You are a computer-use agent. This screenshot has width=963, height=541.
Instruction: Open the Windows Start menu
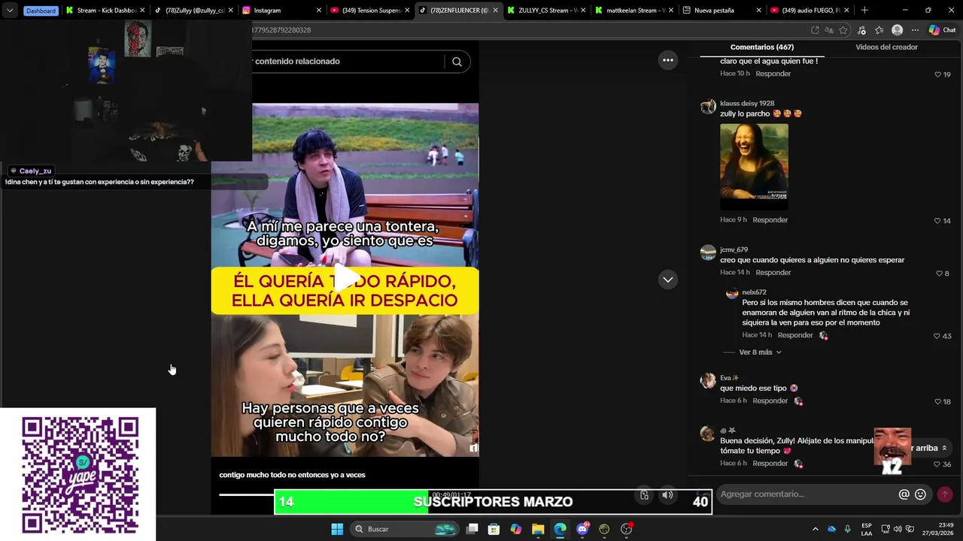pyautogui.click(x=337, y=529)
